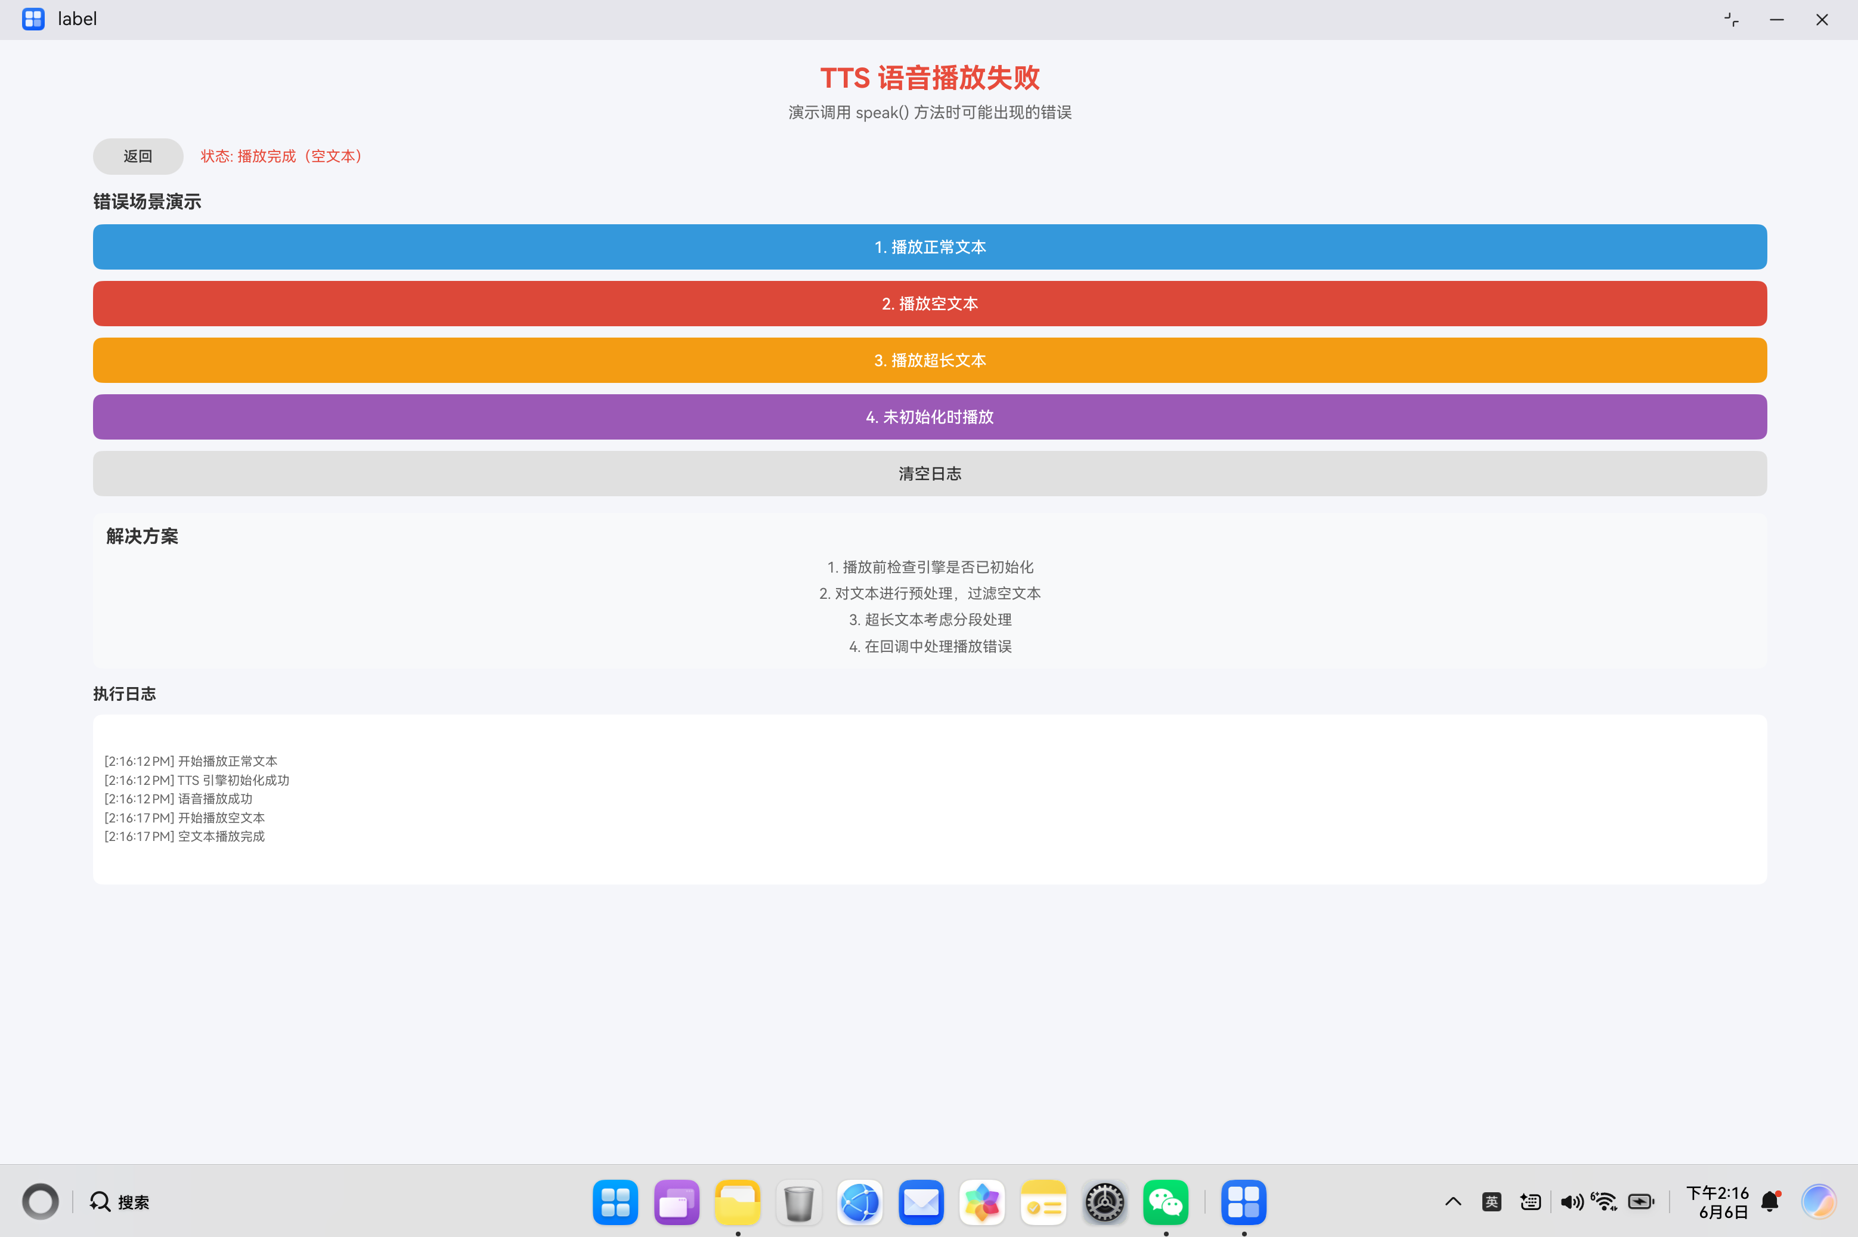
Task: Open the mail envelope icon in dock
Action: [921, 1202]
